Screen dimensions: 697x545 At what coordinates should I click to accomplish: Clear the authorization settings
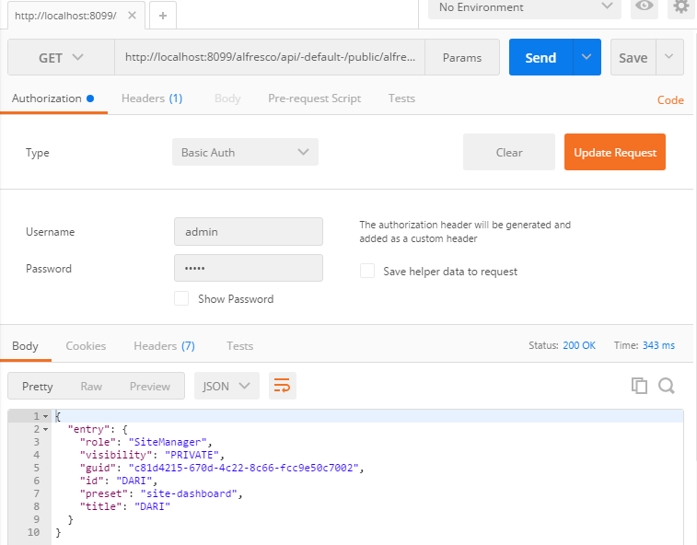click(x=509, y=152)
